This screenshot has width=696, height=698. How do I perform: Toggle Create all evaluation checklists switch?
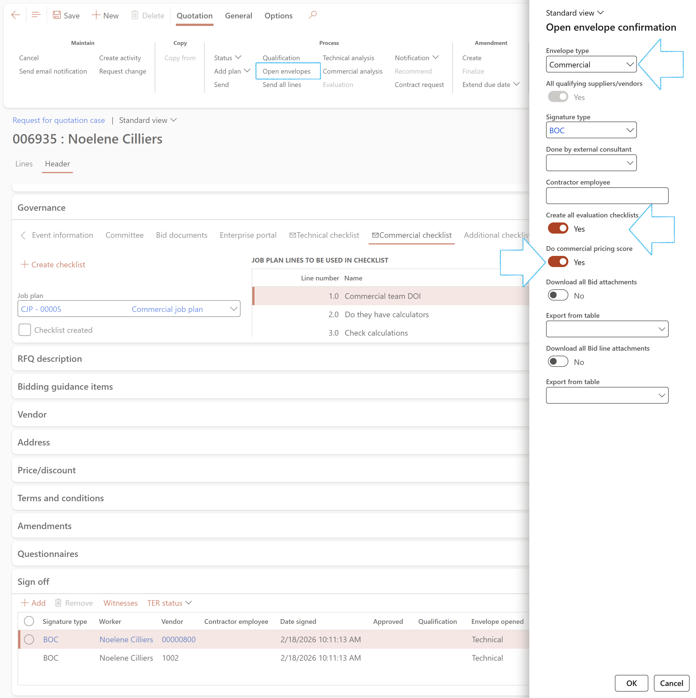pyautogui.click(x=558, y=229)
